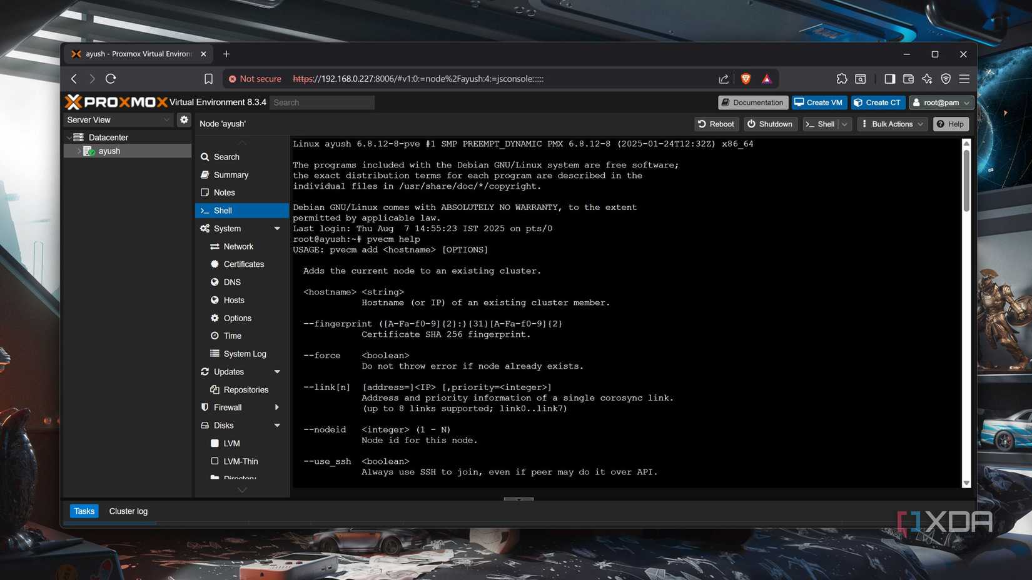Open the Notes section
The image size is (1032, 580).
coord(224,192)
